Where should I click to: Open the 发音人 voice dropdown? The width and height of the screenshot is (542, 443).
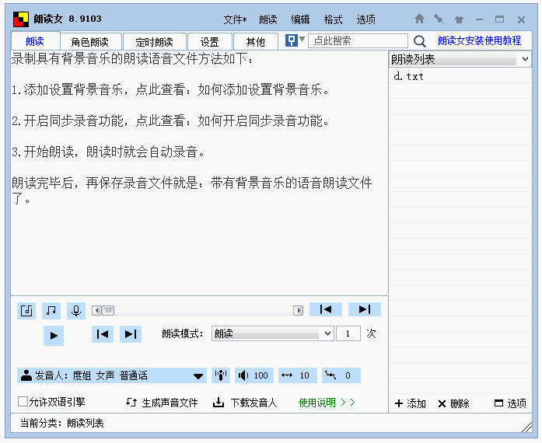coord(198,376)
